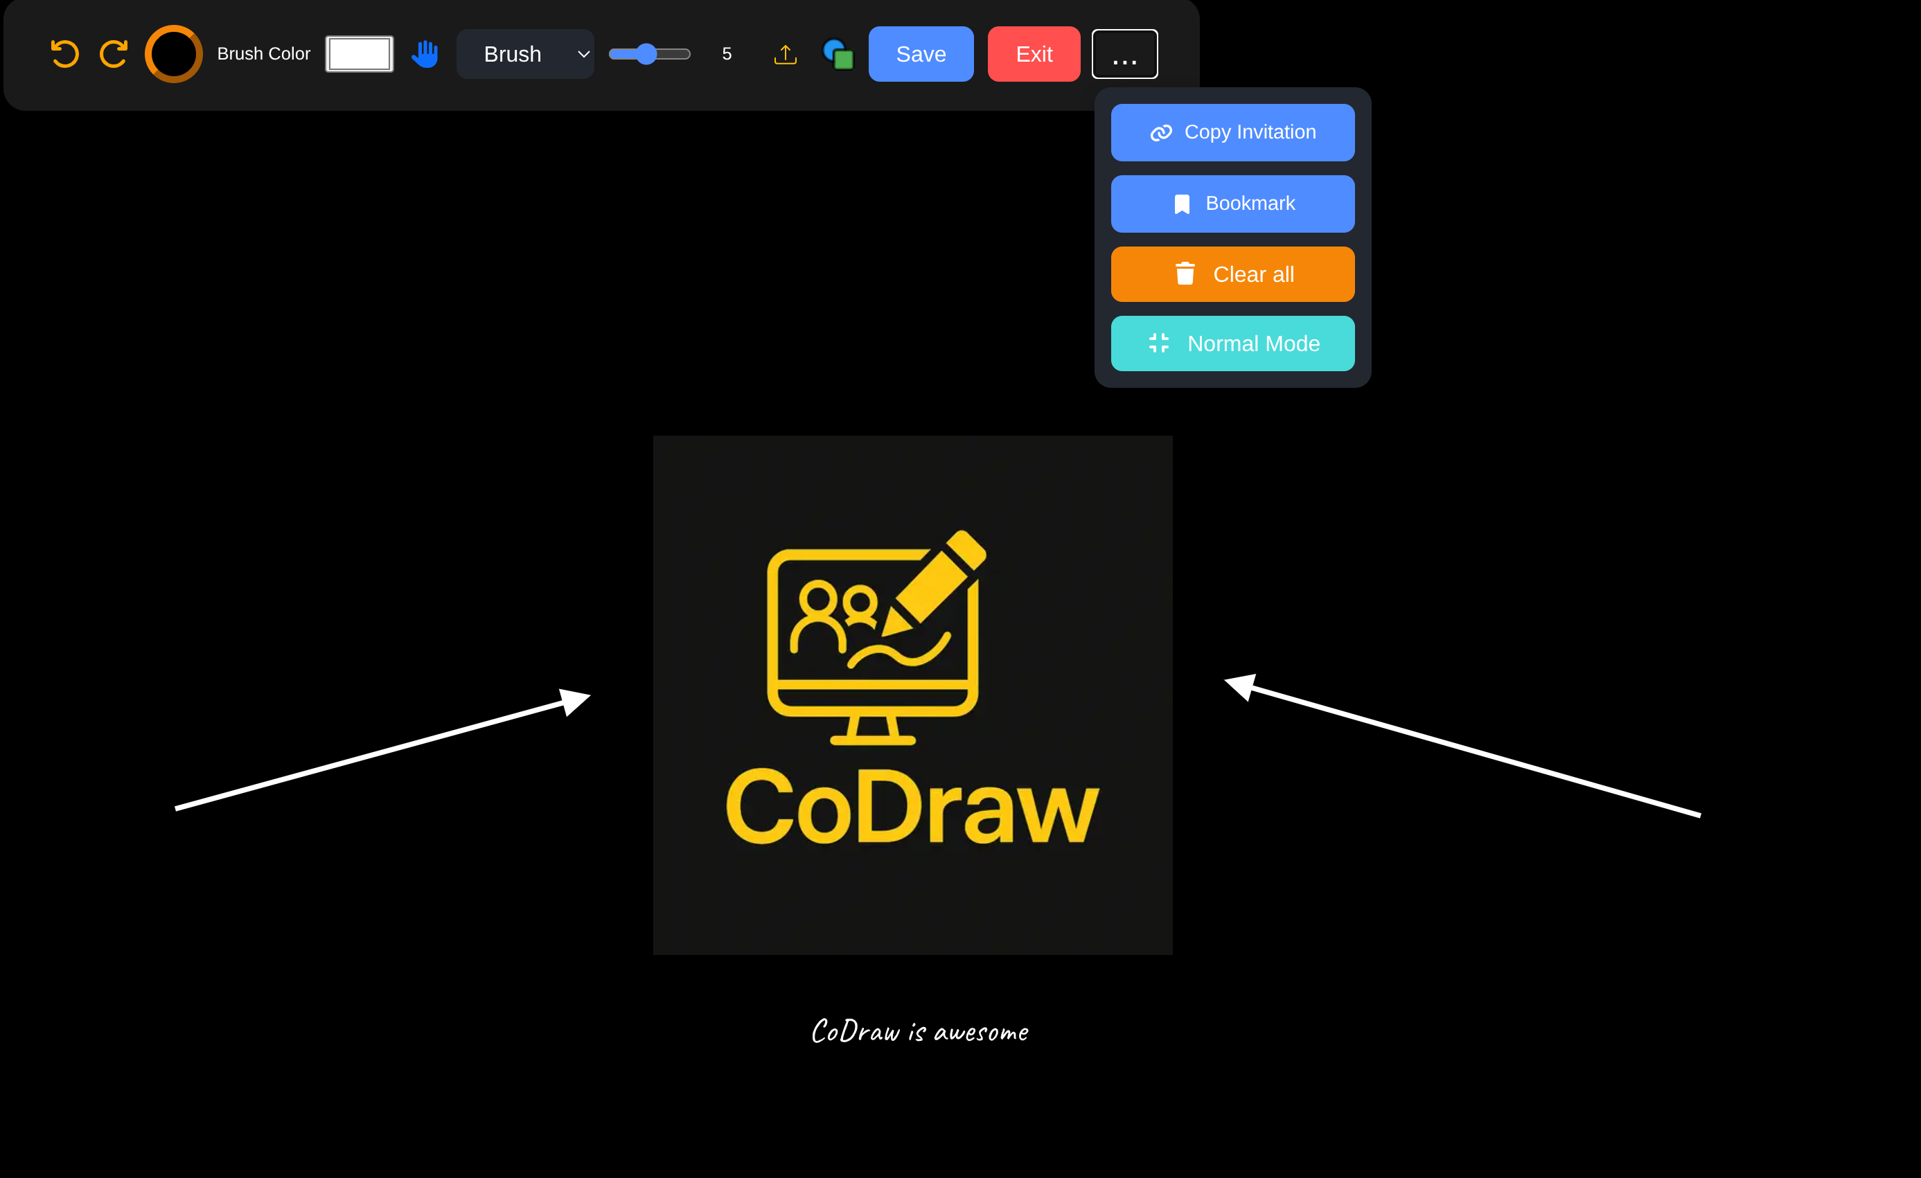
Task: Save the drawing
Action: [x=921, y=54]
